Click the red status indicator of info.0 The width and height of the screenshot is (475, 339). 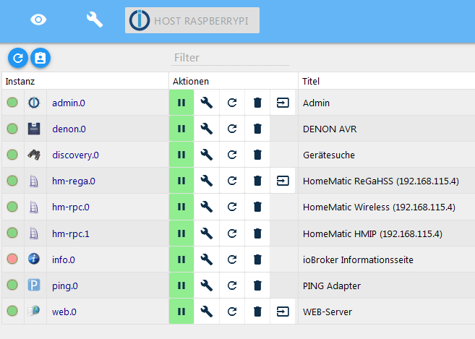(12, 259)
